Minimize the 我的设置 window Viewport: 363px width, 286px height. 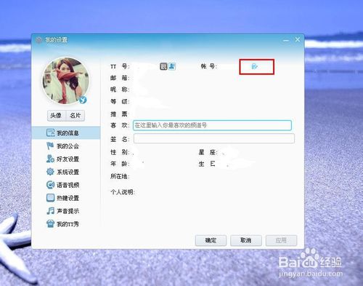coord(286,40)
